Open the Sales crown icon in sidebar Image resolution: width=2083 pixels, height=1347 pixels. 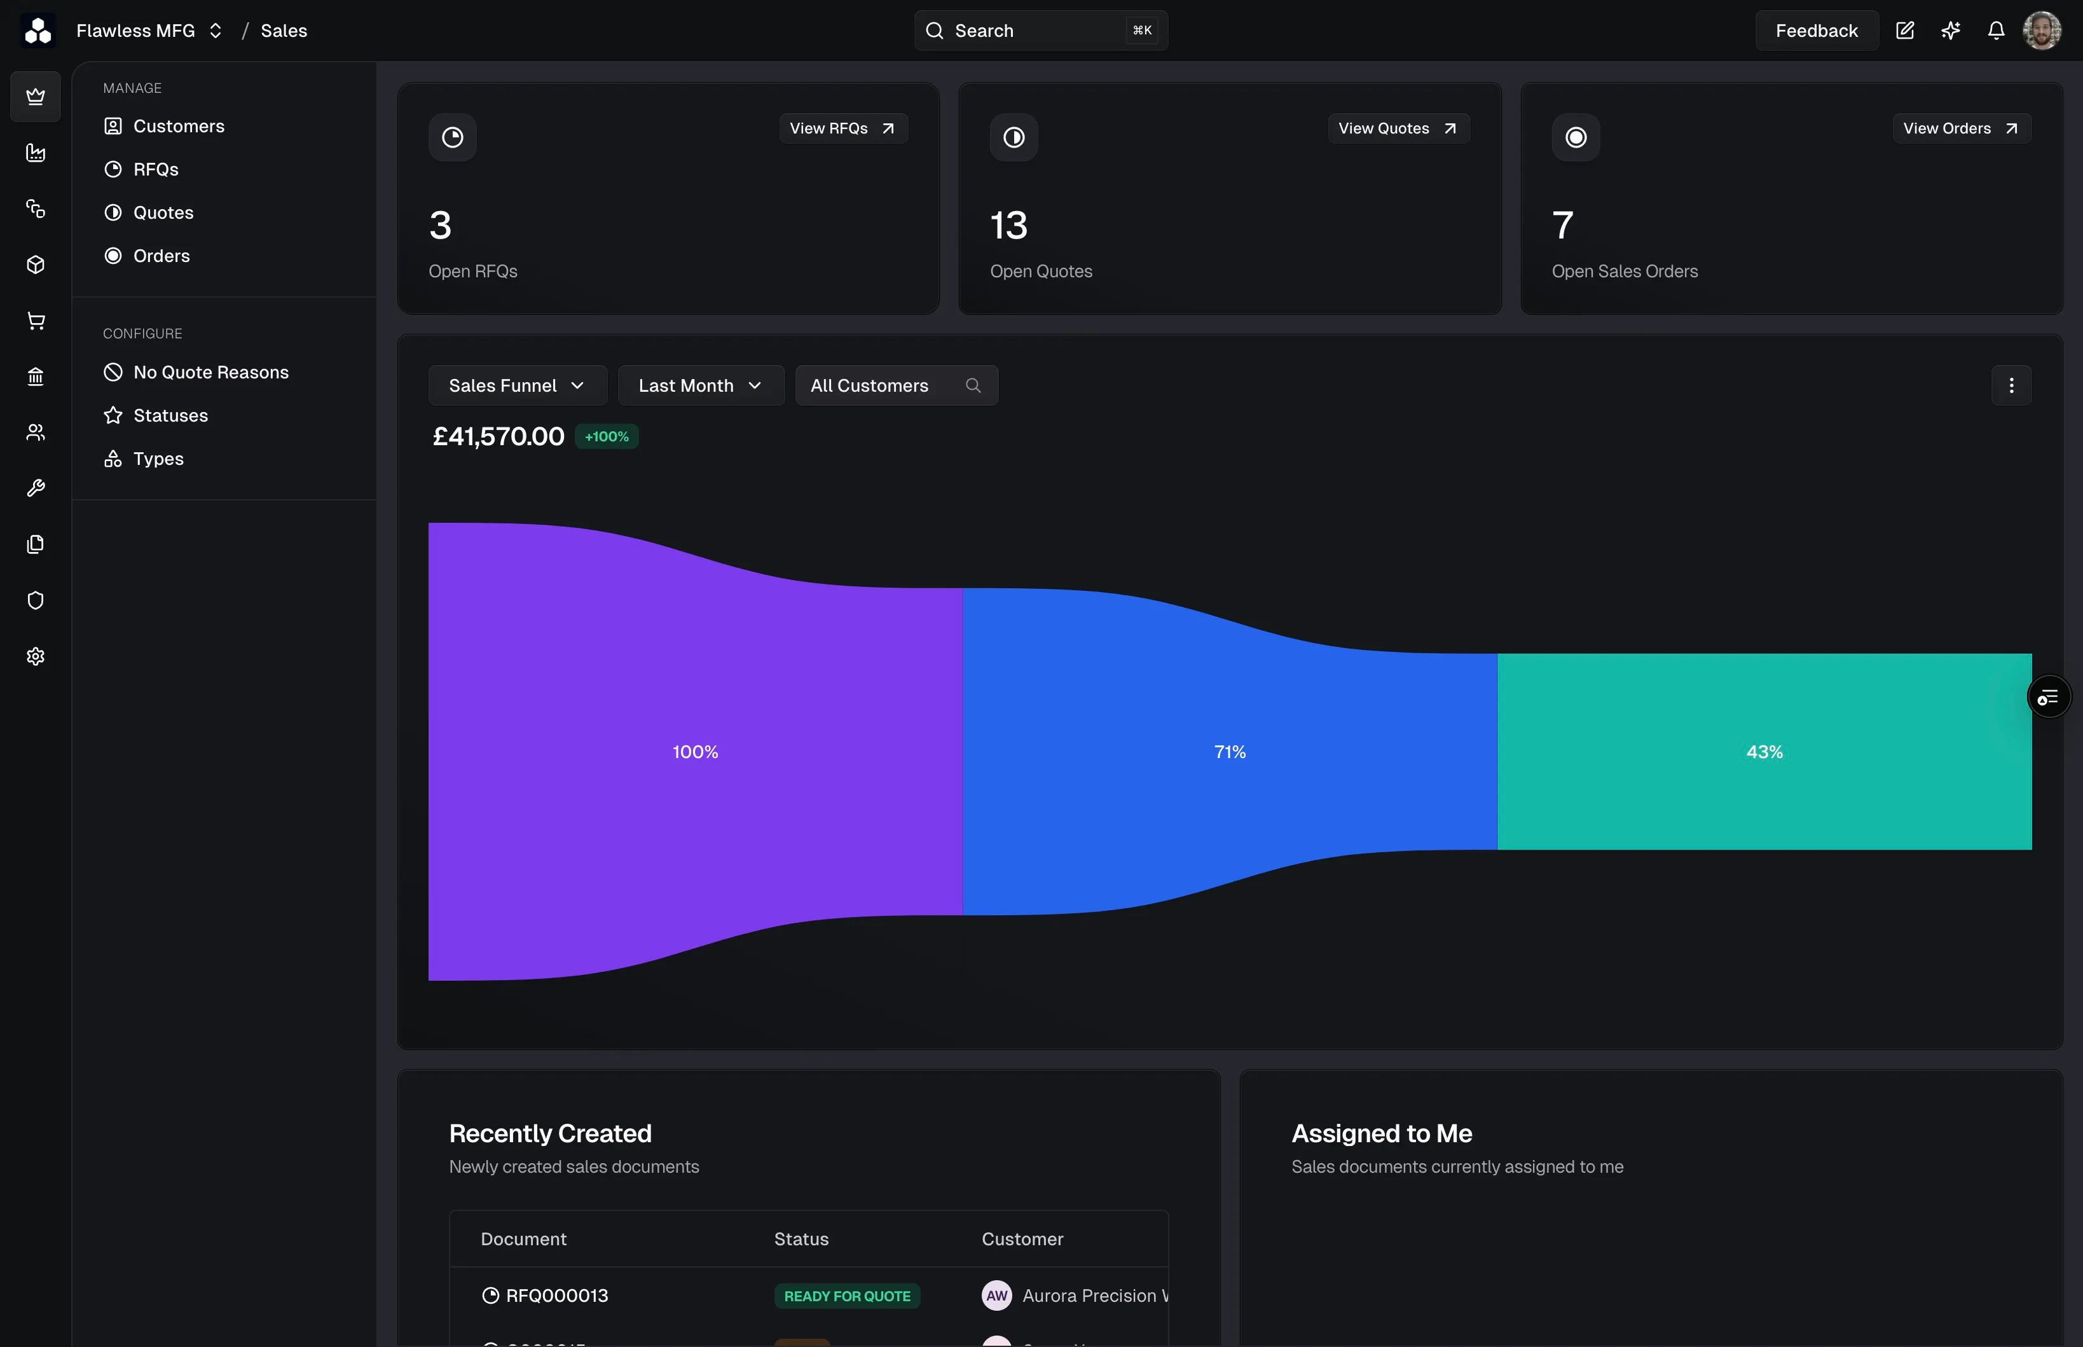coord(36,96)
